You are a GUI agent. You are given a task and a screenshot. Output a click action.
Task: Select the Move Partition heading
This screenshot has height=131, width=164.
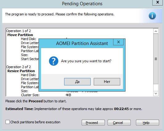(20, 35)
